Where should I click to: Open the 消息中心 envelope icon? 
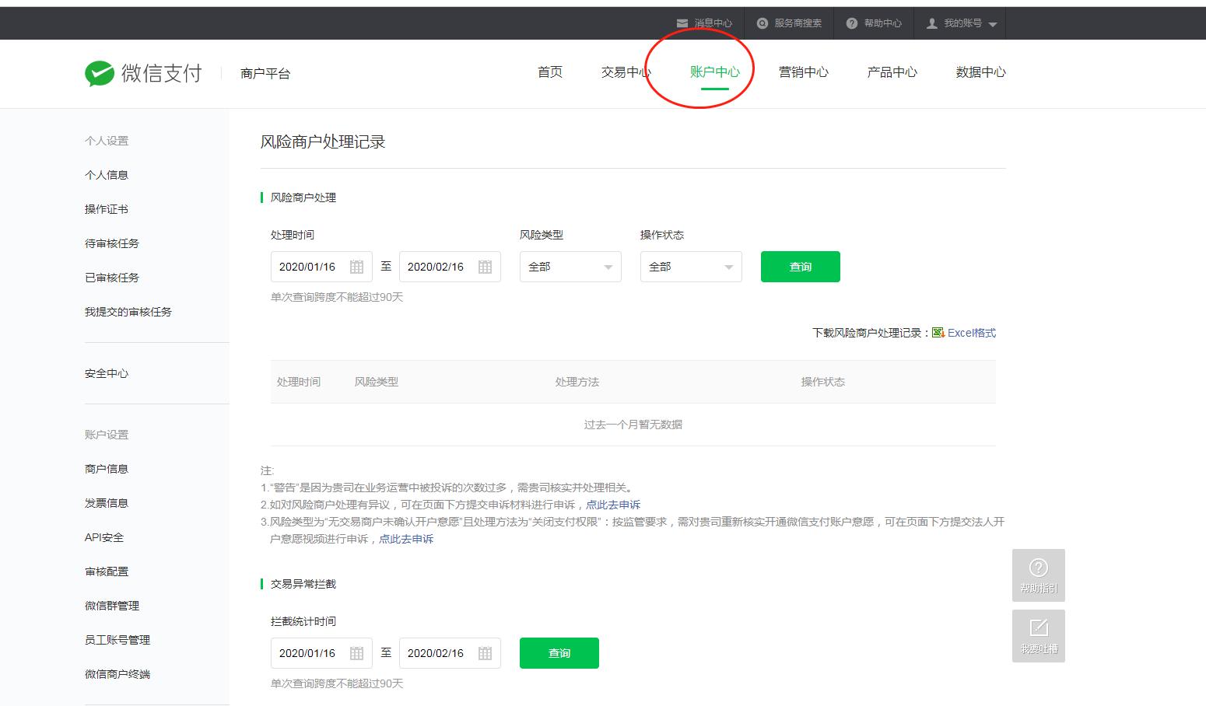[x=681, y=23]
